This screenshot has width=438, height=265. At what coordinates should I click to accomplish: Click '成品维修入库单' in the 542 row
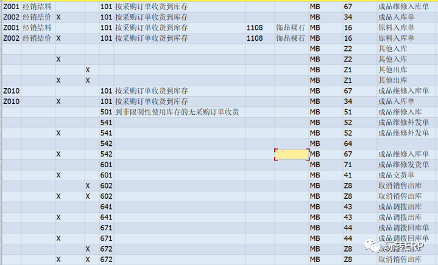pos(403,154)
